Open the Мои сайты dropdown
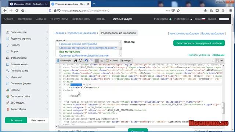Image resolution: width=235 pixels, height=132 pixels. pos(163,19)
